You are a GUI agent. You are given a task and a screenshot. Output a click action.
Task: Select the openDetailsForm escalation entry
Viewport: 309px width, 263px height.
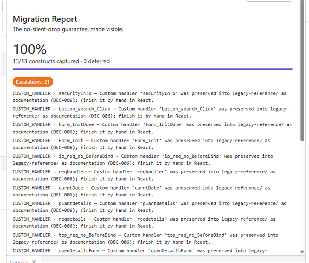(x=140, y=251)
